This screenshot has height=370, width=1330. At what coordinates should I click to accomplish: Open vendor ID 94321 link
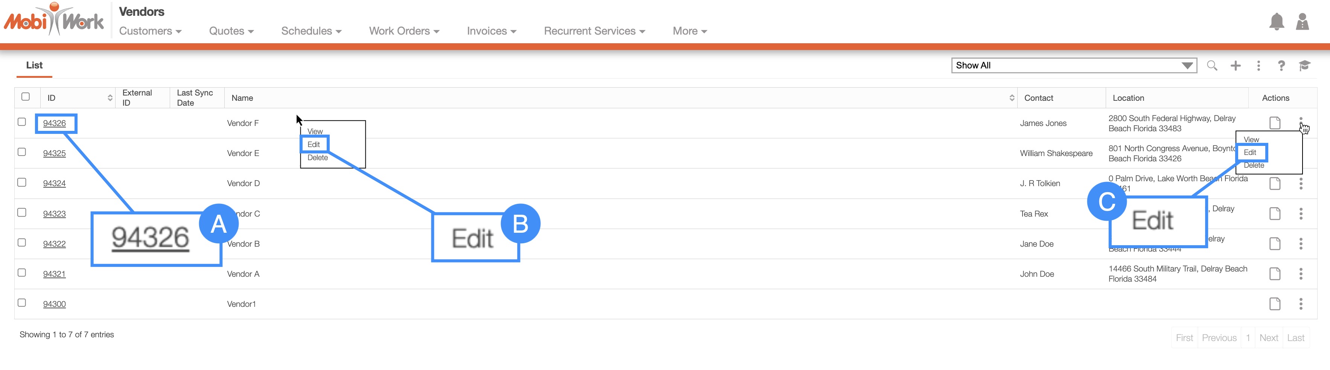(x=54, y=274)
